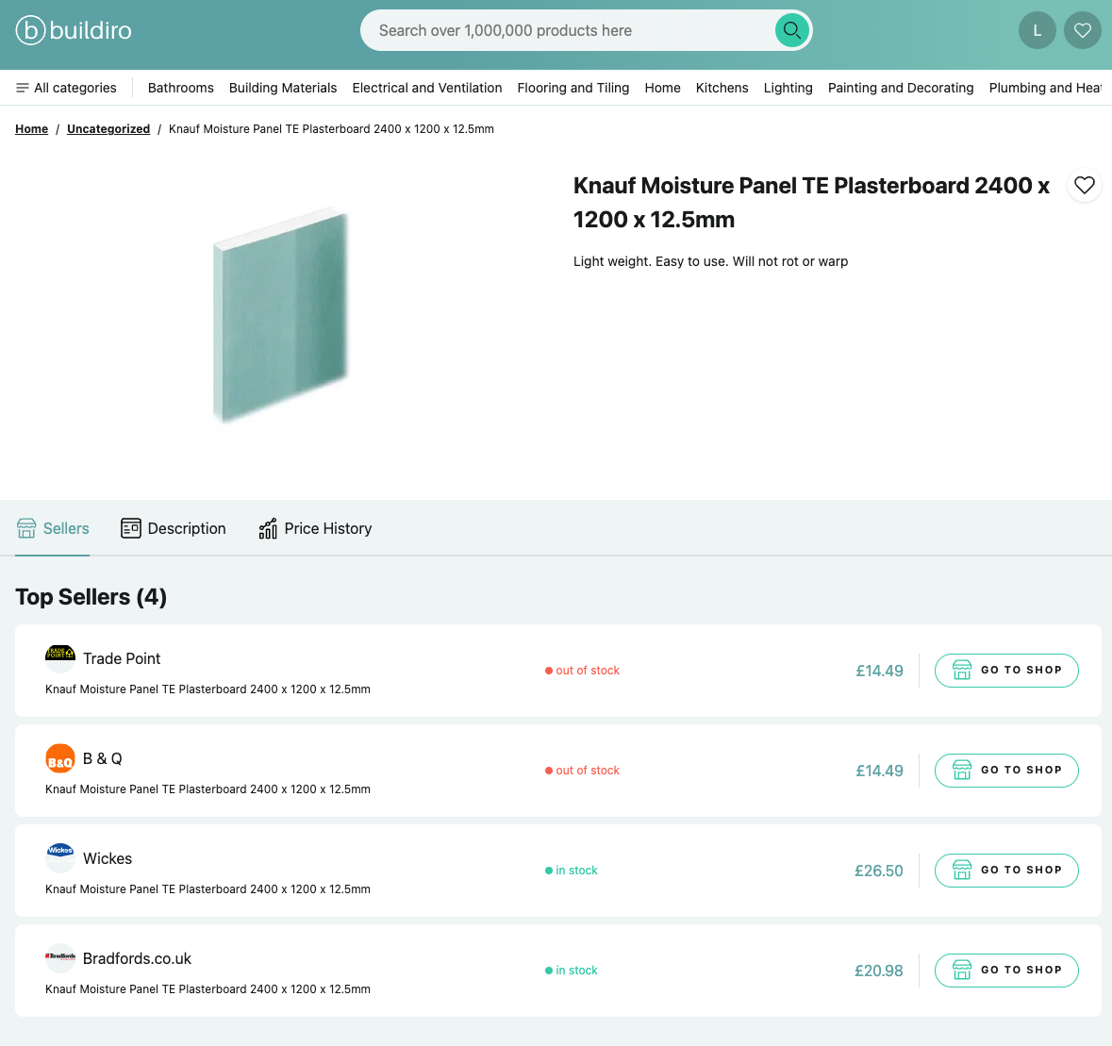The height and width of the screenshot is (1046, 1112).
Task: Go to shop for B & Q
Action: (1006, 771)
